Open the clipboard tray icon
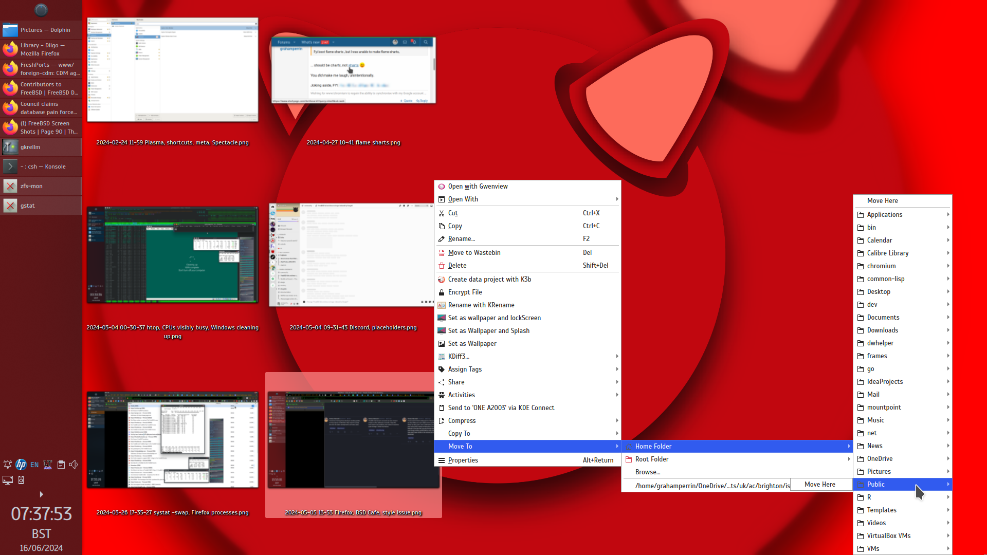The width and height of the screenshot is (987, 555). click(x=61, y=465)
